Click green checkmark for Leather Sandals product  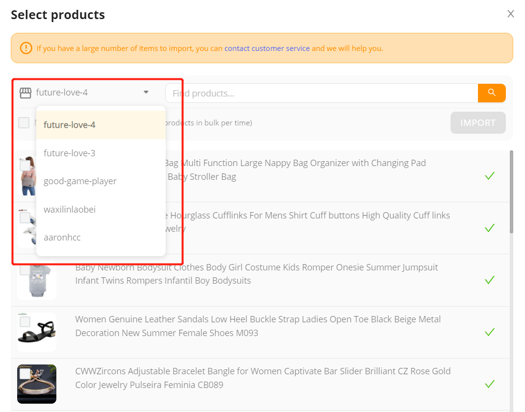(x=490, y=332)
